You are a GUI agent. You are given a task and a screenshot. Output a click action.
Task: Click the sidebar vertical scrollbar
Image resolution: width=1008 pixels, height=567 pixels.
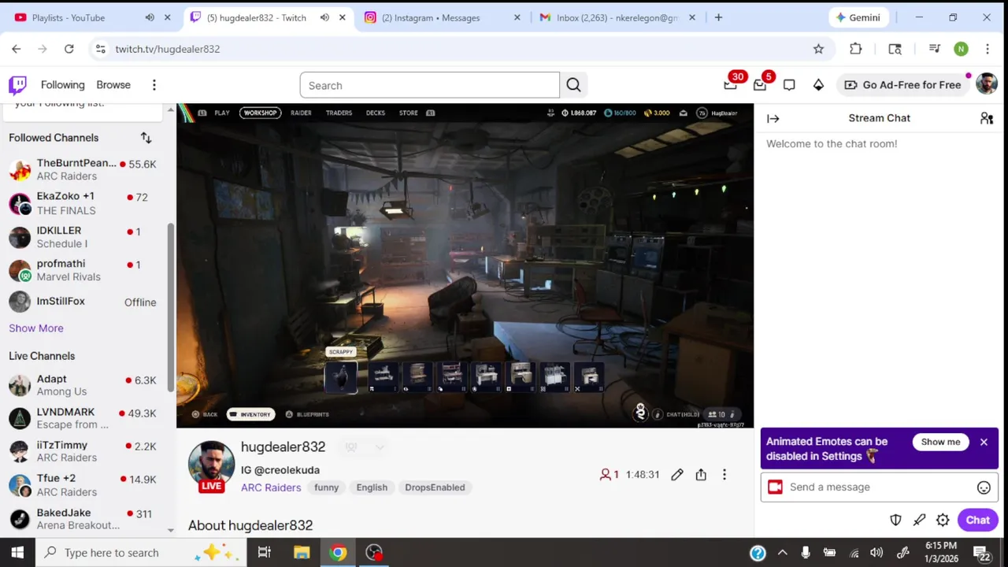pyautogui.click(x=170, y=306)
